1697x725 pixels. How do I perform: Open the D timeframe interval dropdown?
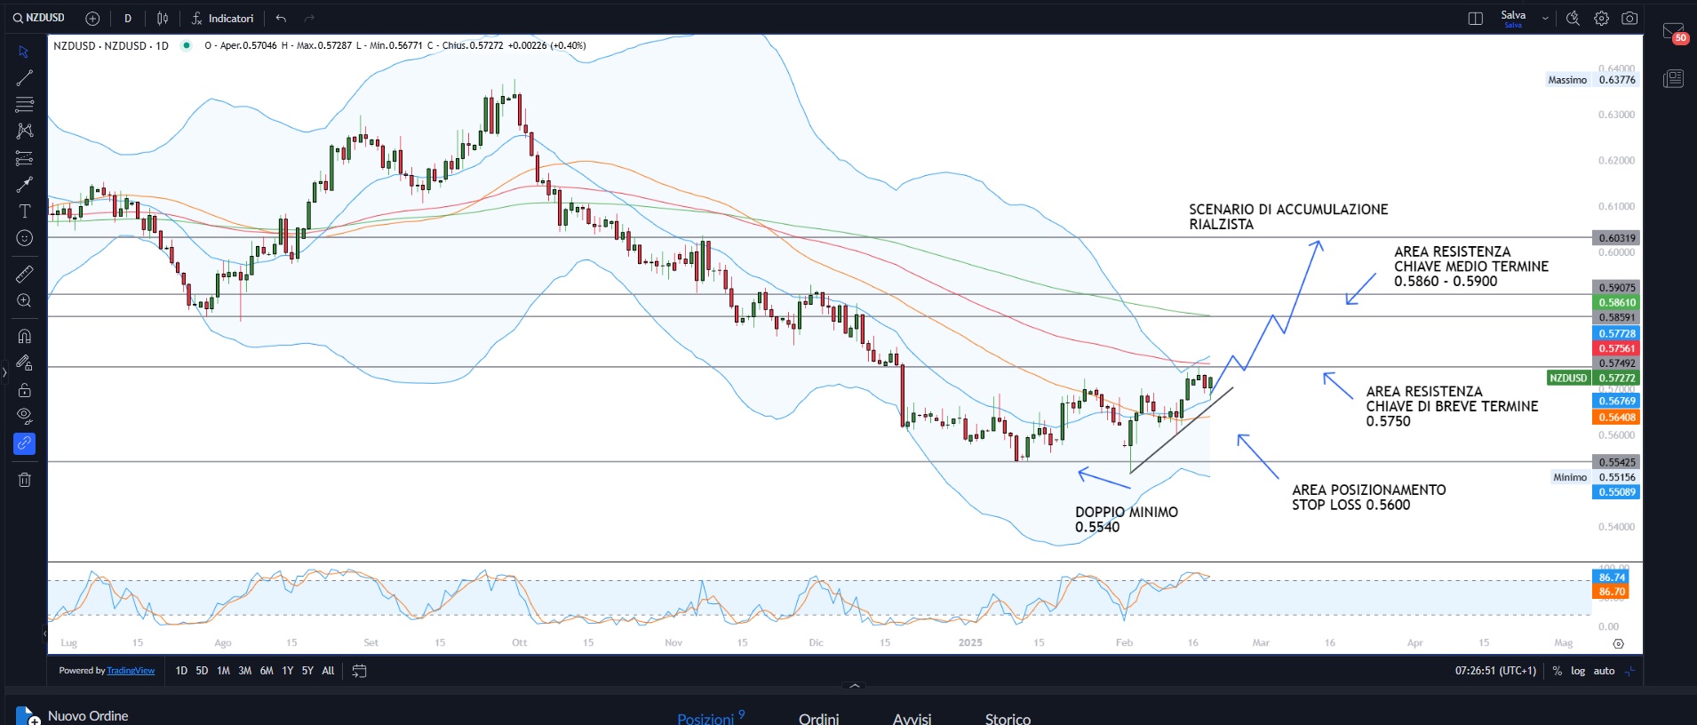tap(128, 19)
